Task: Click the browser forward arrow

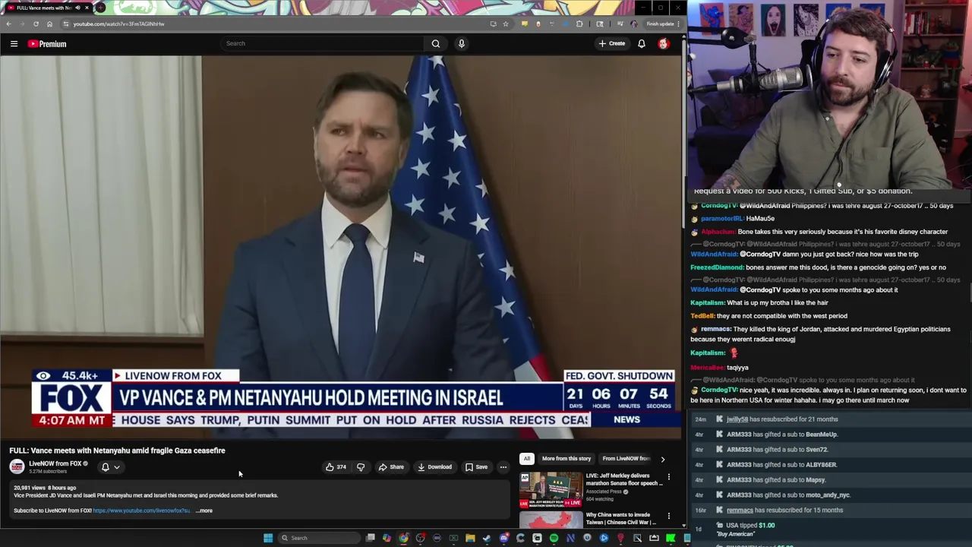Action: [22, 24]
